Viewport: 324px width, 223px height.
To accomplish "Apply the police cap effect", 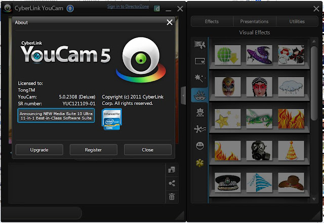I will pos(228,182).
